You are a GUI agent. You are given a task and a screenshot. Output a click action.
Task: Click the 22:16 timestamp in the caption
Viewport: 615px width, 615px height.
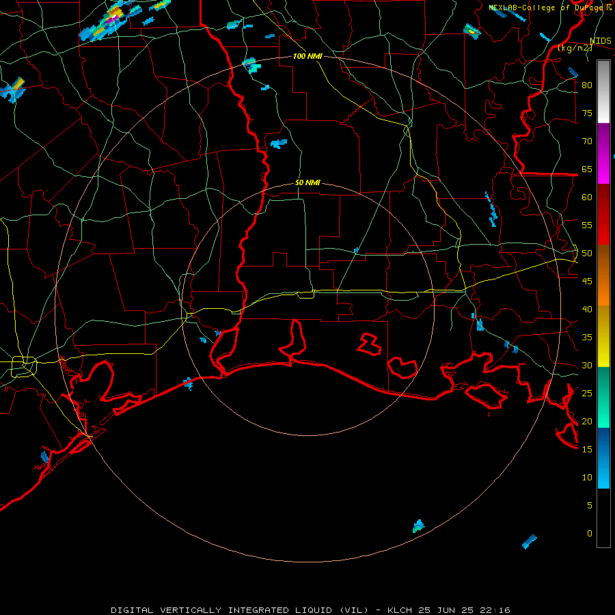pos(495,610)
